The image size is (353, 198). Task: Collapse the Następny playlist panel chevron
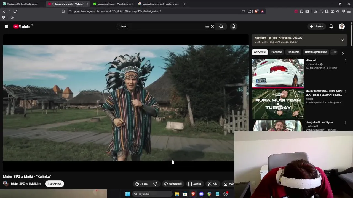coord(342,40)
